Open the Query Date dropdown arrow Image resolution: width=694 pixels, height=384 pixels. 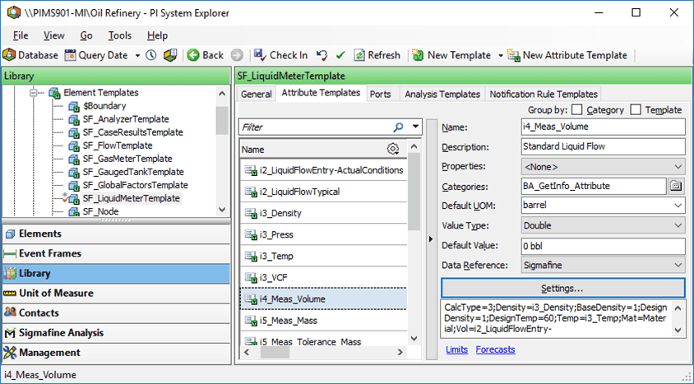click(x=137, y=56)
